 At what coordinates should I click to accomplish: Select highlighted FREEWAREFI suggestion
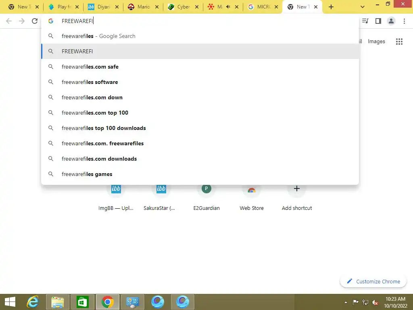(x=200, y=51)
